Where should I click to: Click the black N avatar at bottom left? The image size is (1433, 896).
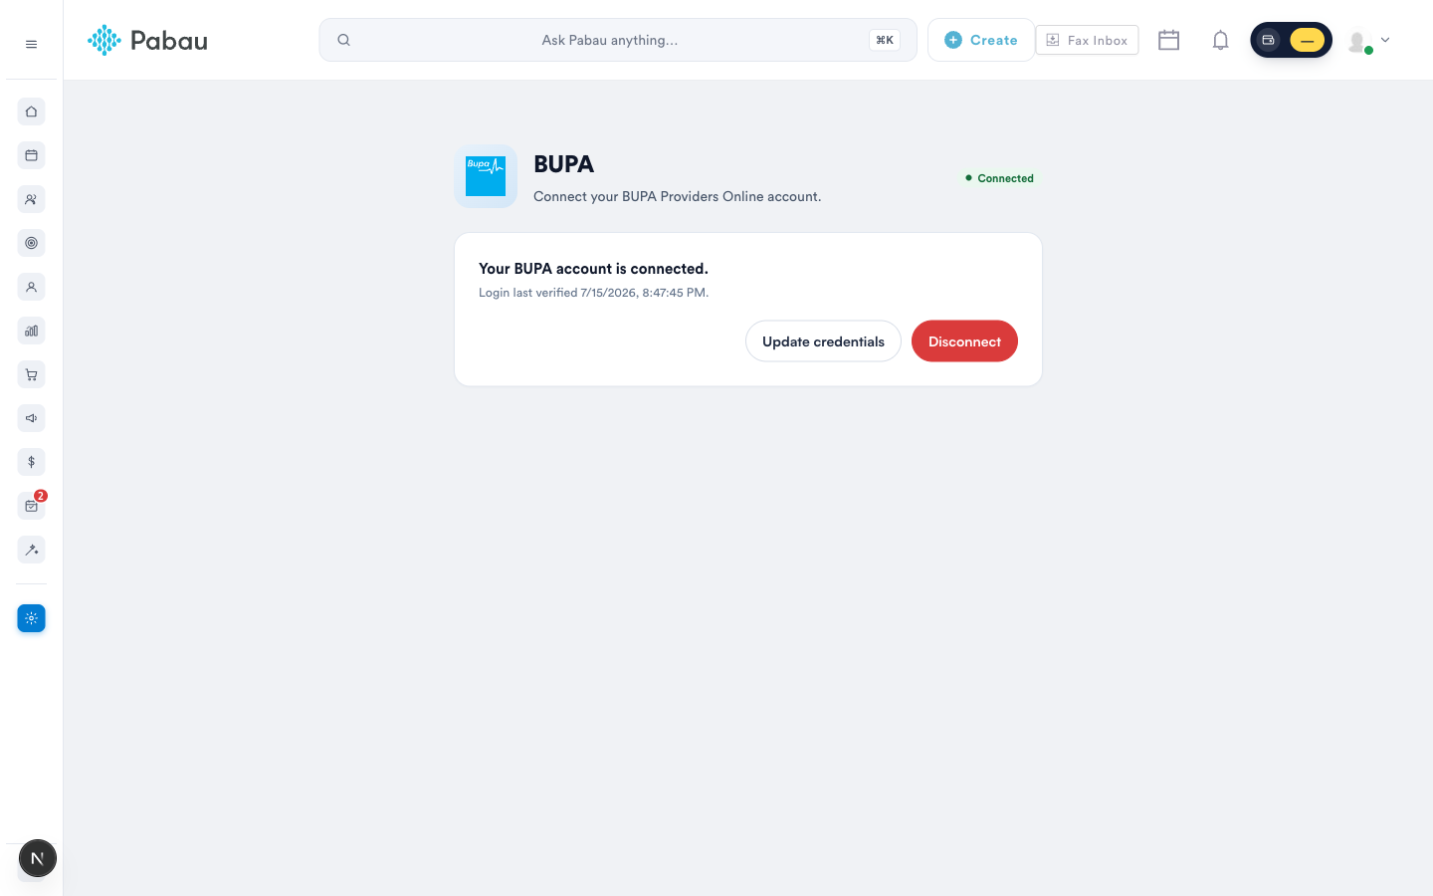coord(38,858)
